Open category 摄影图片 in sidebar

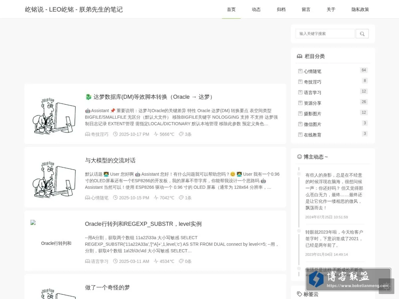[x=313, y=114]
